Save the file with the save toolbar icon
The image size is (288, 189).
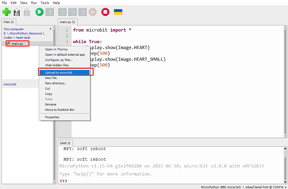26,12
